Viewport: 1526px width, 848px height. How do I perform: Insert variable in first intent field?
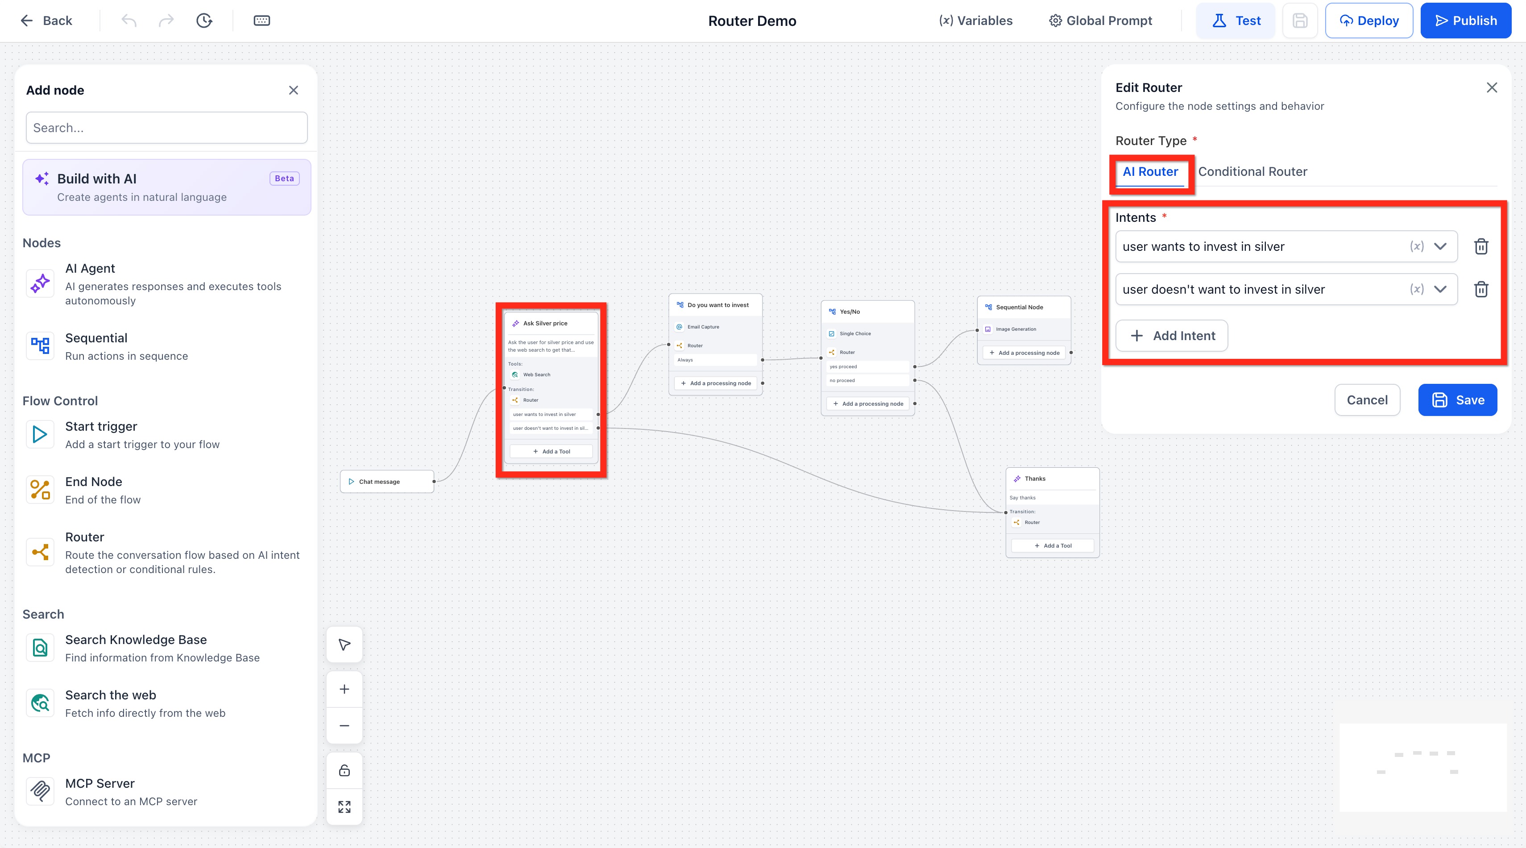point(1416,246)
